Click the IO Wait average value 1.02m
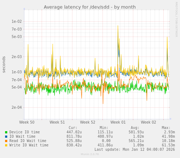 tap(138, 136)
